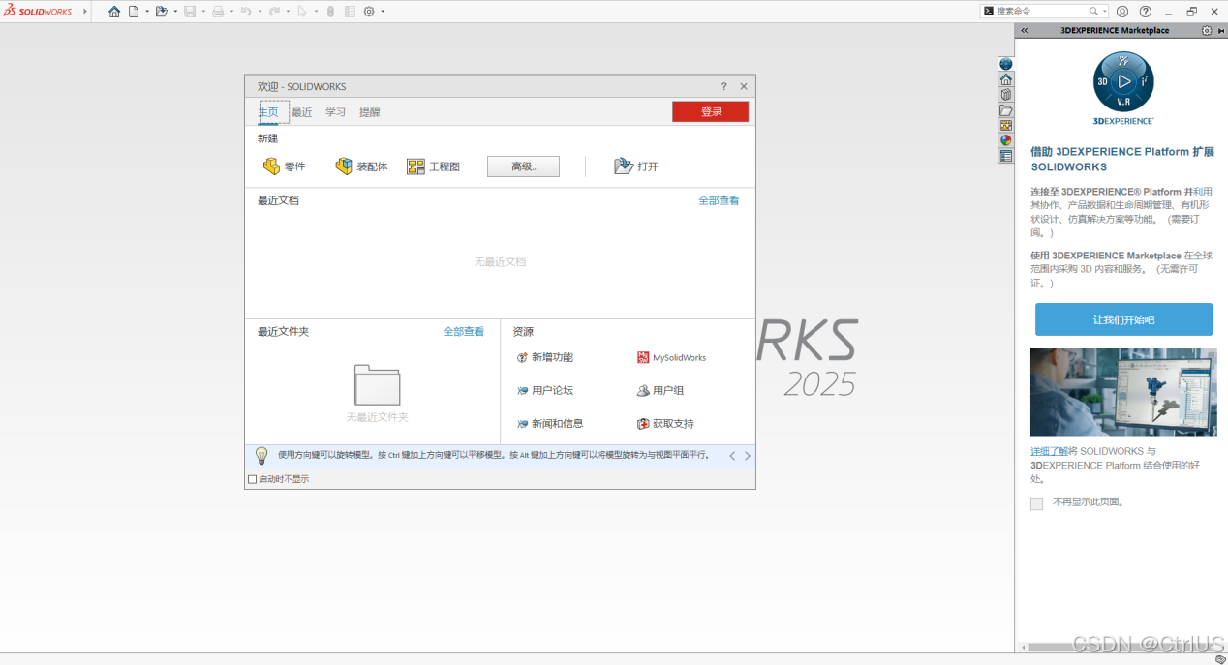Click the Marketplace promotional screenshot thumbnail
Viewport: 1228px width, 665px height.
coord(1123,392)
